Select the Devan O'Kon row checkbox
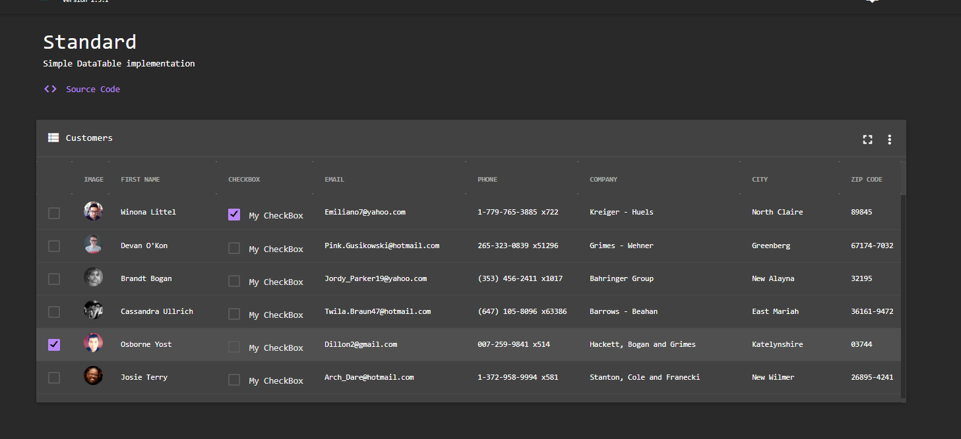Viewport: 961px width, 439px height. [54, 246]
